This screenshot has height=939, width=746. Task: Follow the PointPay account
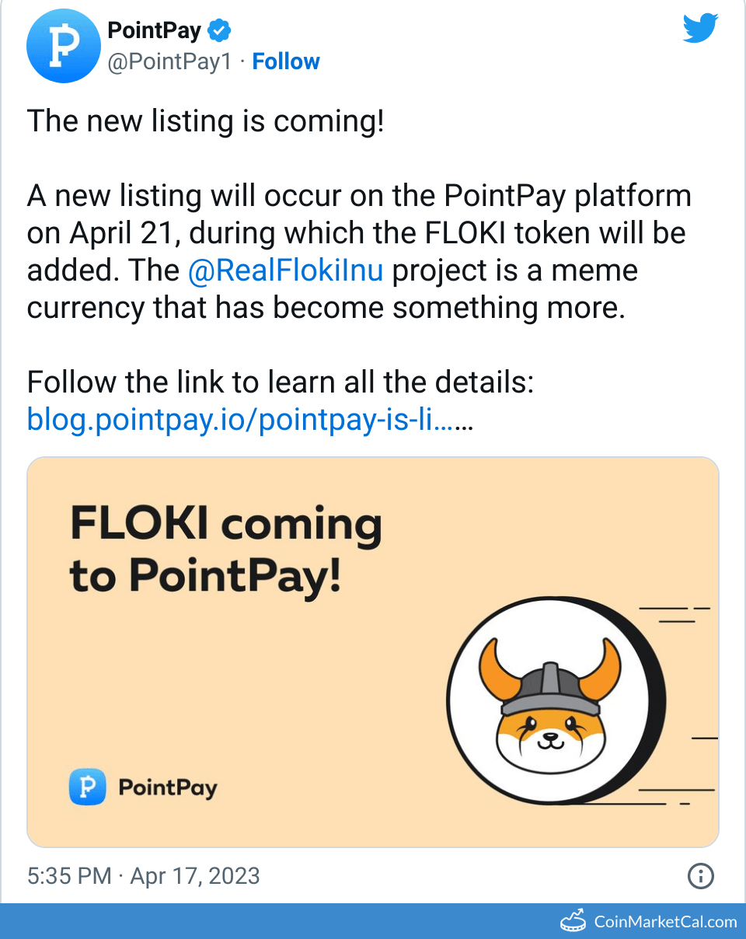pos(286,62)
